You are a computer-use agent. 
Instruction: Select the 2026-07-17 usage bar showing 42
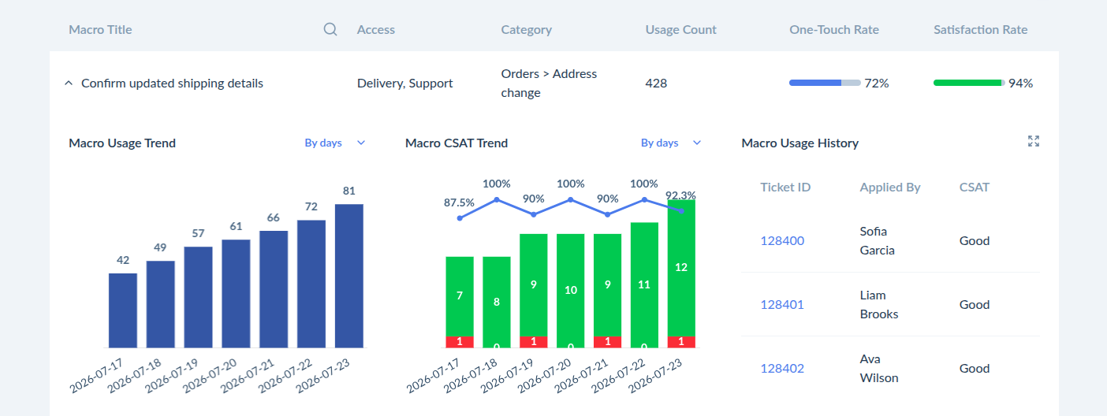pos(123,310)
